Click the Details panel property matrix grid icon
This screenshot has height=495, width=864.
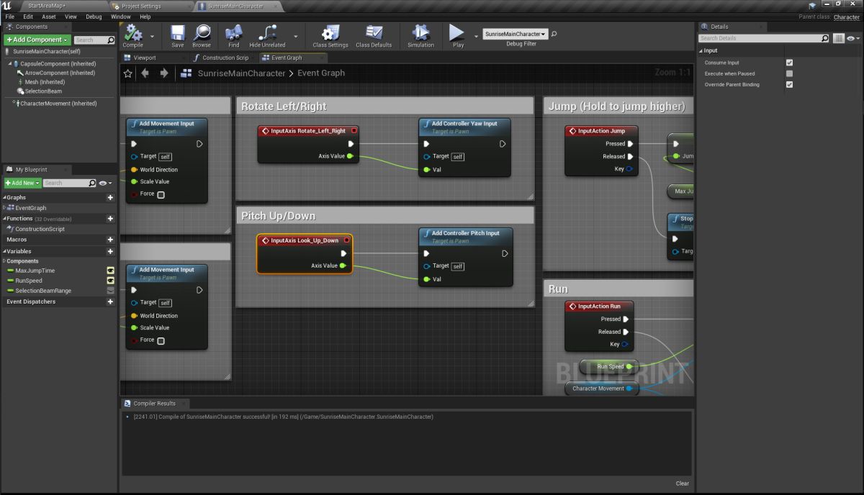[x=839, y=38]
